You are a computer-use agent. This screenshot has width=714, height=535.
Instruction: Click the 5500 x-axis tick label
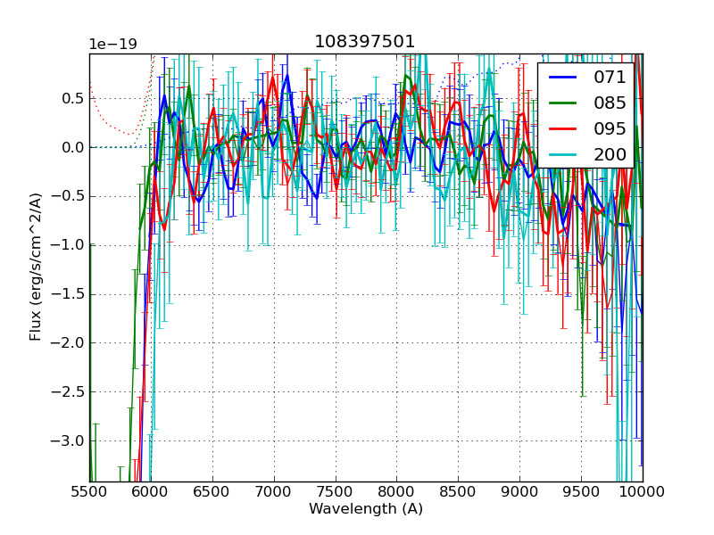tap(89, 491)
